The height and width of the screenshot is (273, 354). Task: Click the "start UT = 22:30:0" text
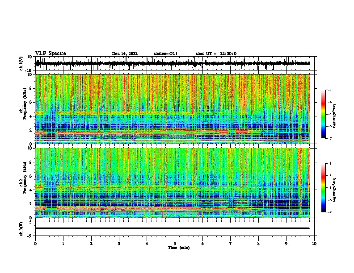pyautogui.click(x=216, y=54)
